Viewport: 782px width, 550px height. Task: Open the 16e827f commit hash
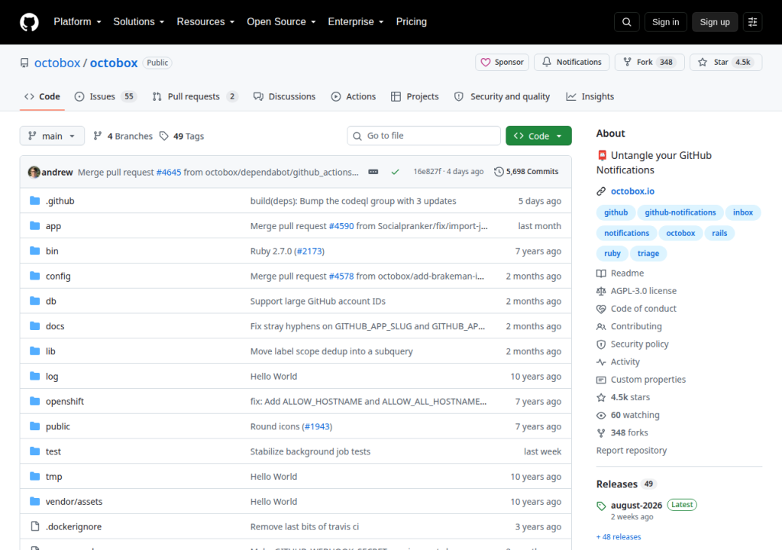tap(427, 172)
